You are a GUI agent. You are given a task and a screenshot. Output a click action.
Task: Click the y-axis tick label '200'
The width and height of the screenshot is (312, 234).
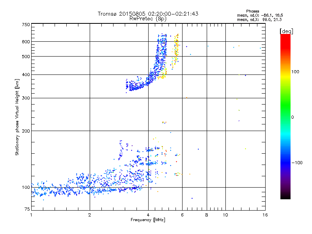click(26, 131)
